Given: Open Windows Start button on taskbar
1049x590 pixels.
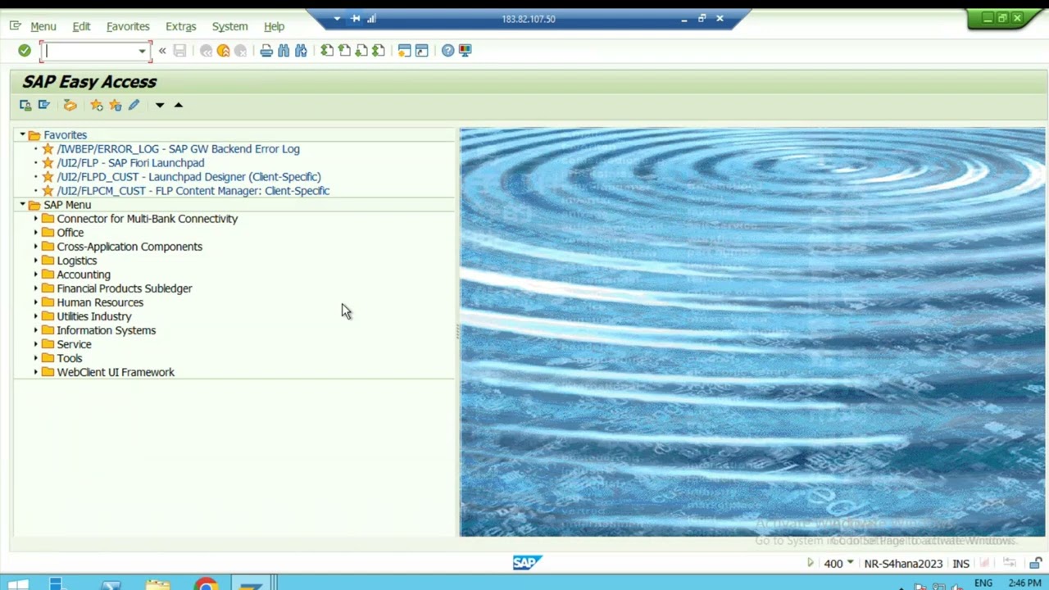Looking at the screenshot, I should tap(18, 584).
